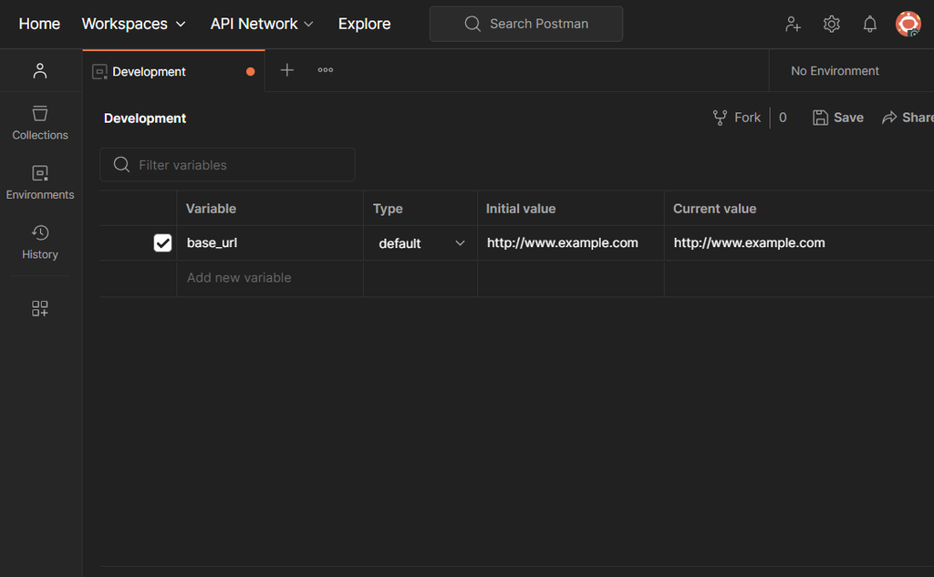The height and width of the screenshot is (577, 934).
Task: Open the default type dropdown
Action: (x=421, y=243)
